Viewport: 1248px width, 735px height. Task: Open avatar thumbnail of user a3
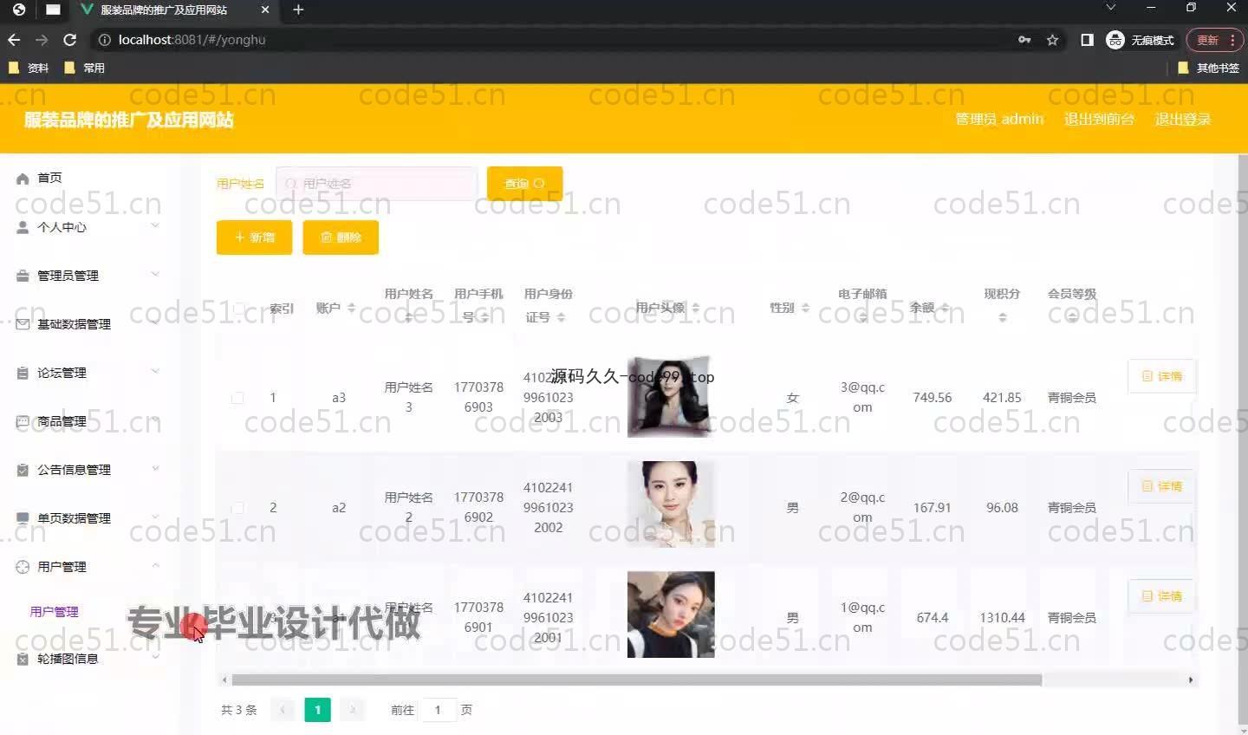click(670, 397)
